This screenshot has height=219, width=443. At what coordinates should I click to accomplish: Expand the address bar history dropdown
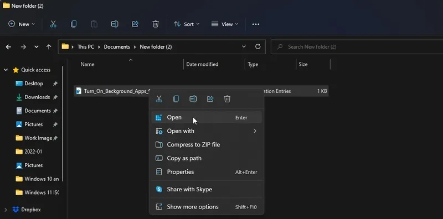pos(244,46)
